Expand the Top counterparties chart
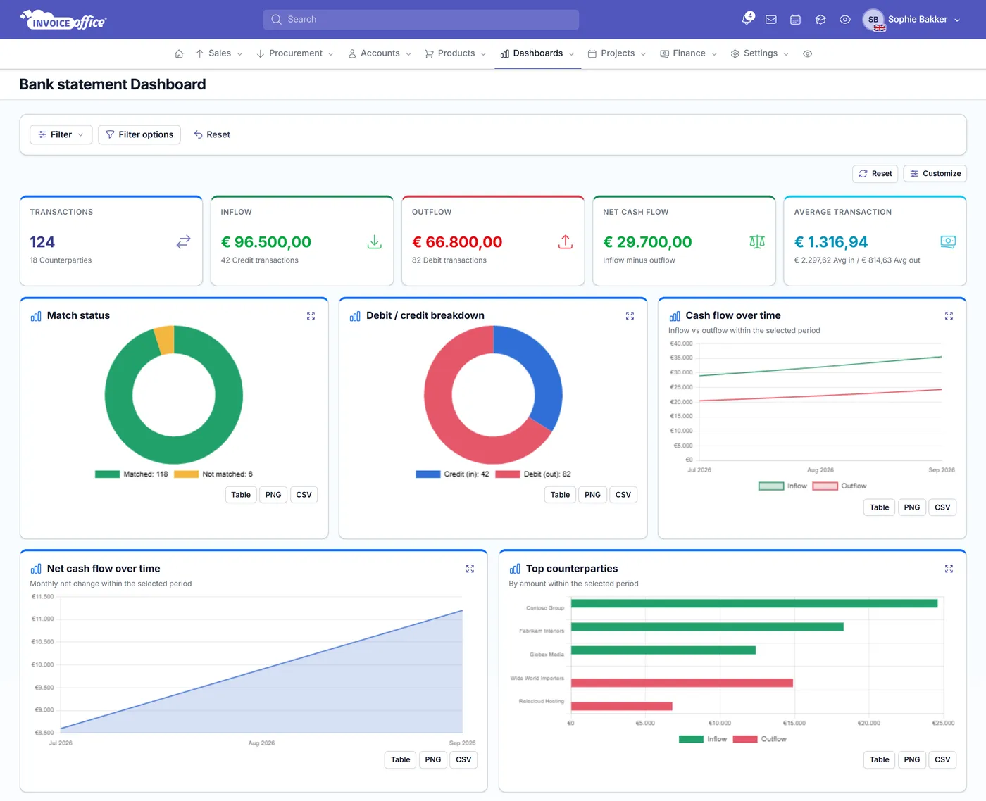The height and width of the screenshot is (801, 986). [949, 569]
